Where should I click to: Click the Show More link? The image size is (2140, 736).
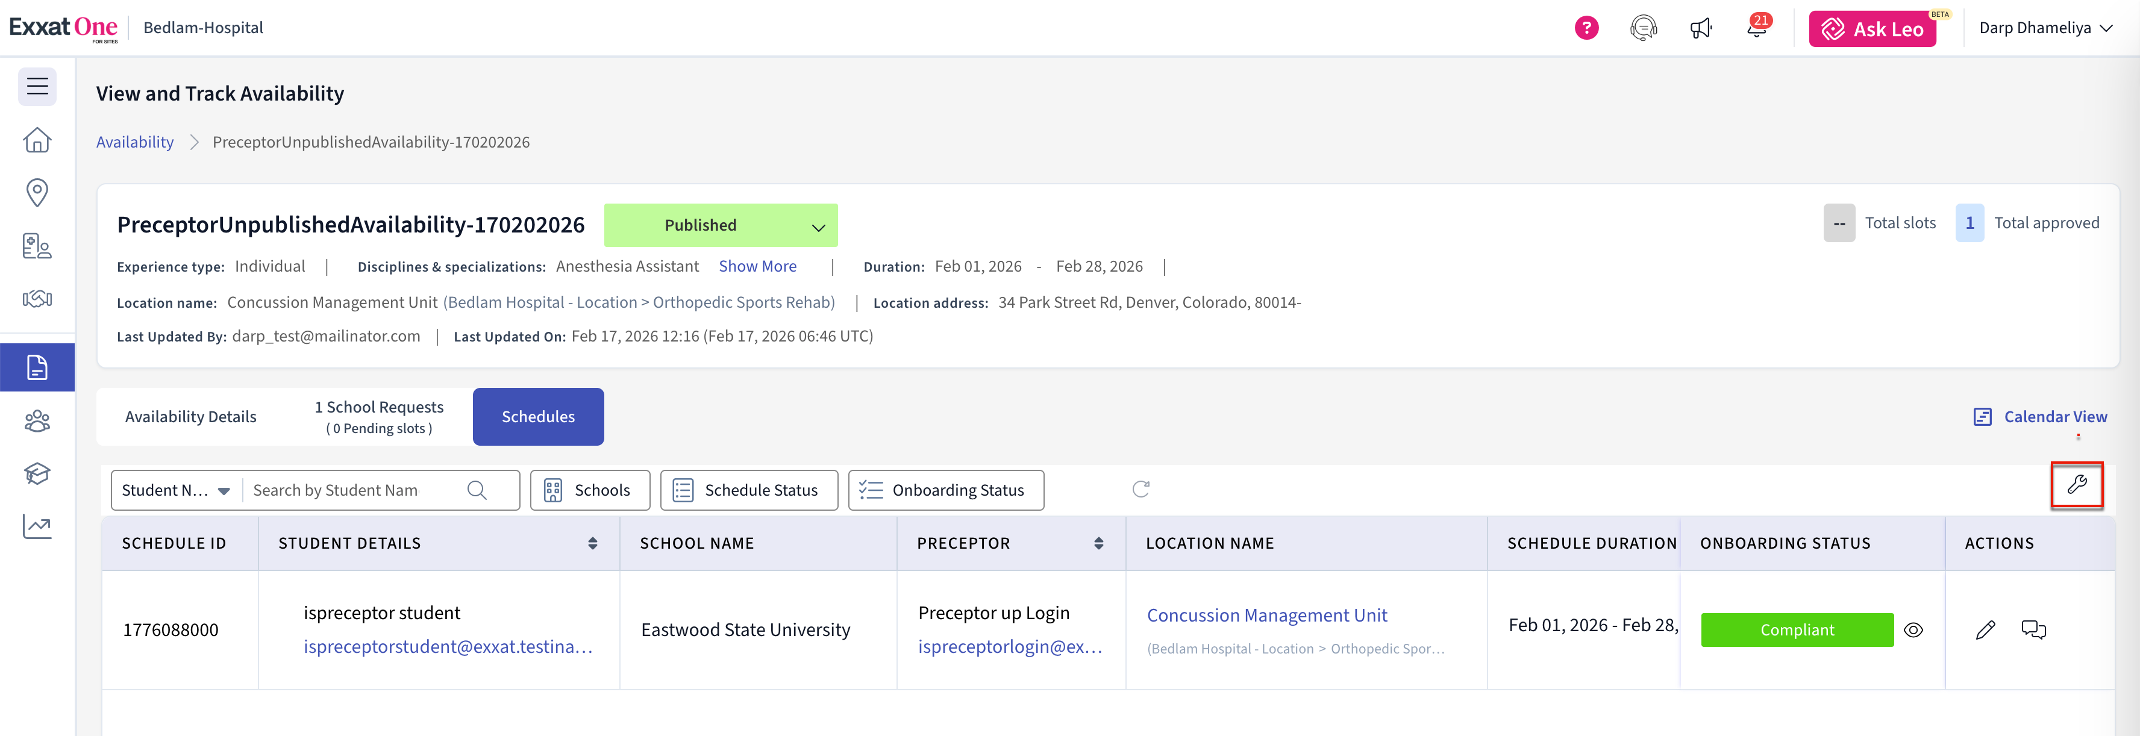tap(757, 267)
